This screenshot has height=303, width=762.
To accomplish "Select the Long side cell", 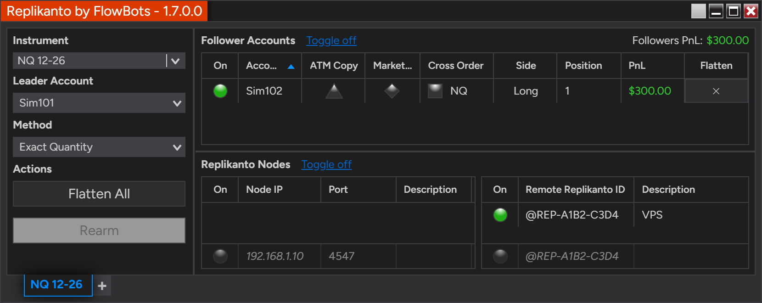I will coord(526,91).
